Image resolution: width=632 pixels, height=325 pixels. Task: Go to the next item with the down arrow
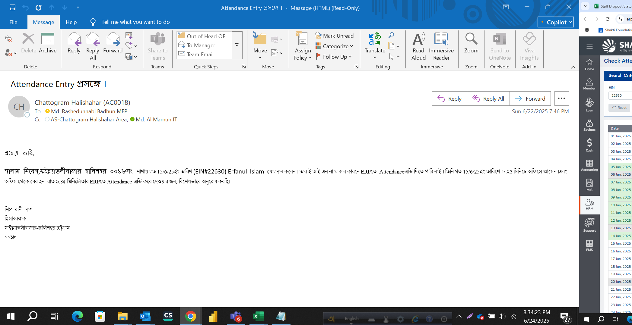point(65,8)
